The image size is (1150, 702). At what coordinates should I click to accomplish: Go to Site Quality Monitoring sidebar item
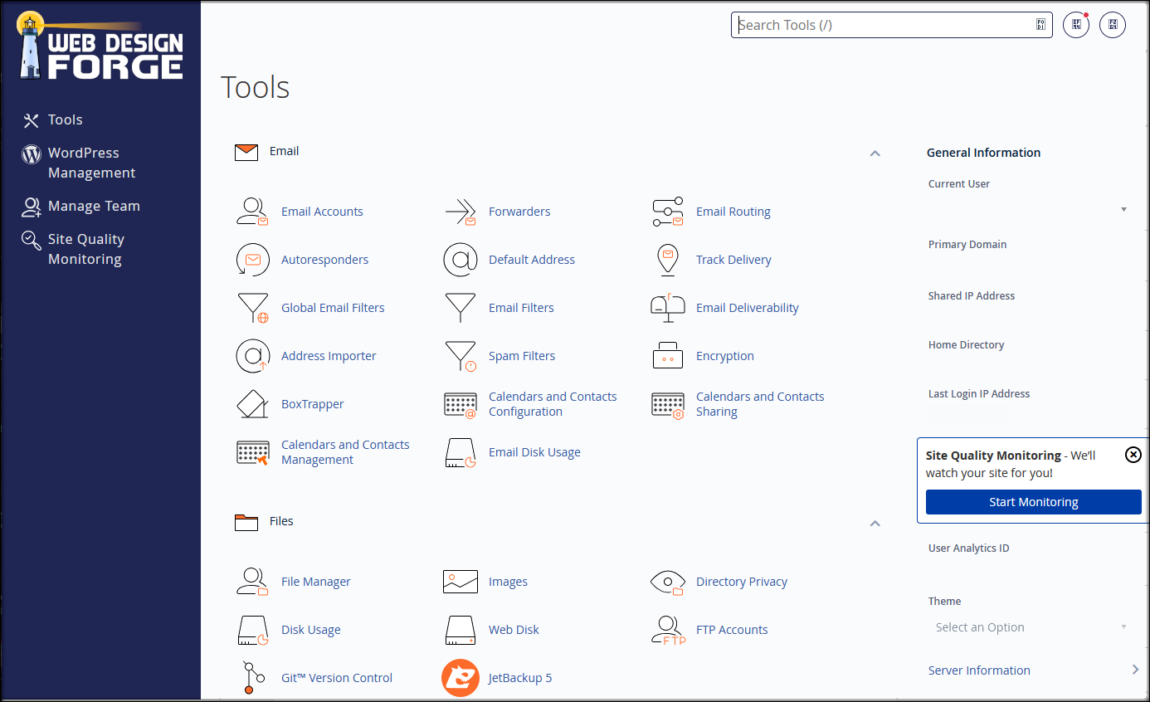pos(85,249)
